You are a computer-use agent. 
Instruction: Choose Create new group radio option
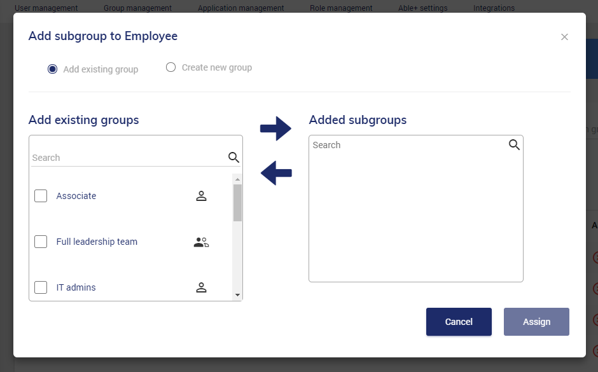tap(170, 67)
